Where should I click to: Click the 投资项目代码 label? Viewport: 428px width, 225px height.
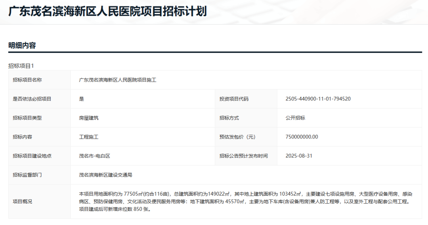tap(234, 99)
